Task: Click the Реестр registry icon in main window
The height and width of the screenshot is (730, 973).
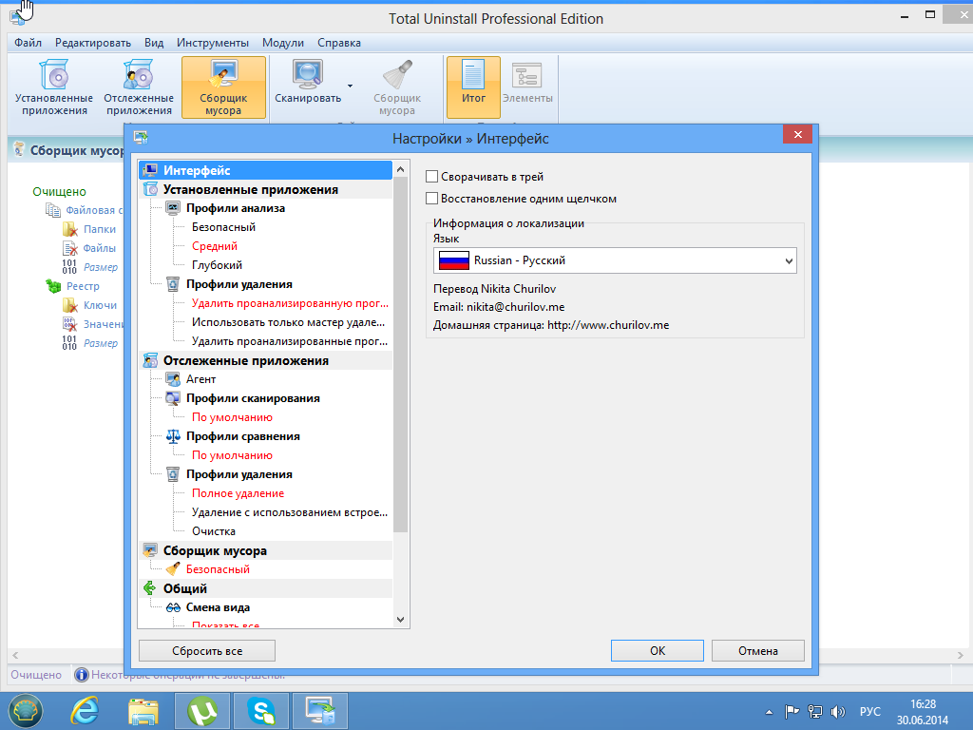Action: pos(53,286)
